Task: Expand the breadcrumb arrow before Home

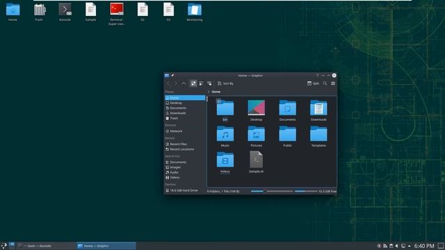Action: [x=209, y=92]
